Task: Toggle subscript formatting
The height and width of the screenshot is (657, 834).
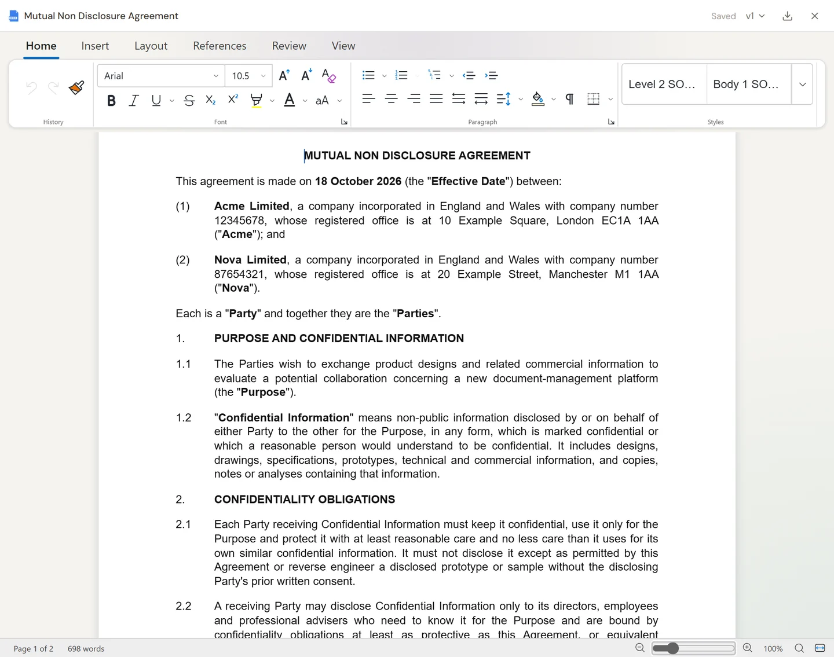Action: pyautogui.click(x=211, y=101)
